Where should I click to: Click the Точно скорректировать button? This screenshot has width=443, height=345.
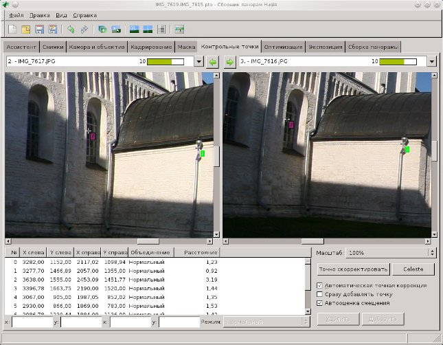353,269
